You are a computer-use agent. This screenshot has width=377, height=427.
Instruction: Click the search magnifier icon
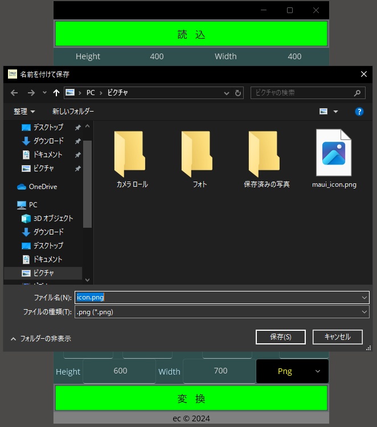click(357, 93)
